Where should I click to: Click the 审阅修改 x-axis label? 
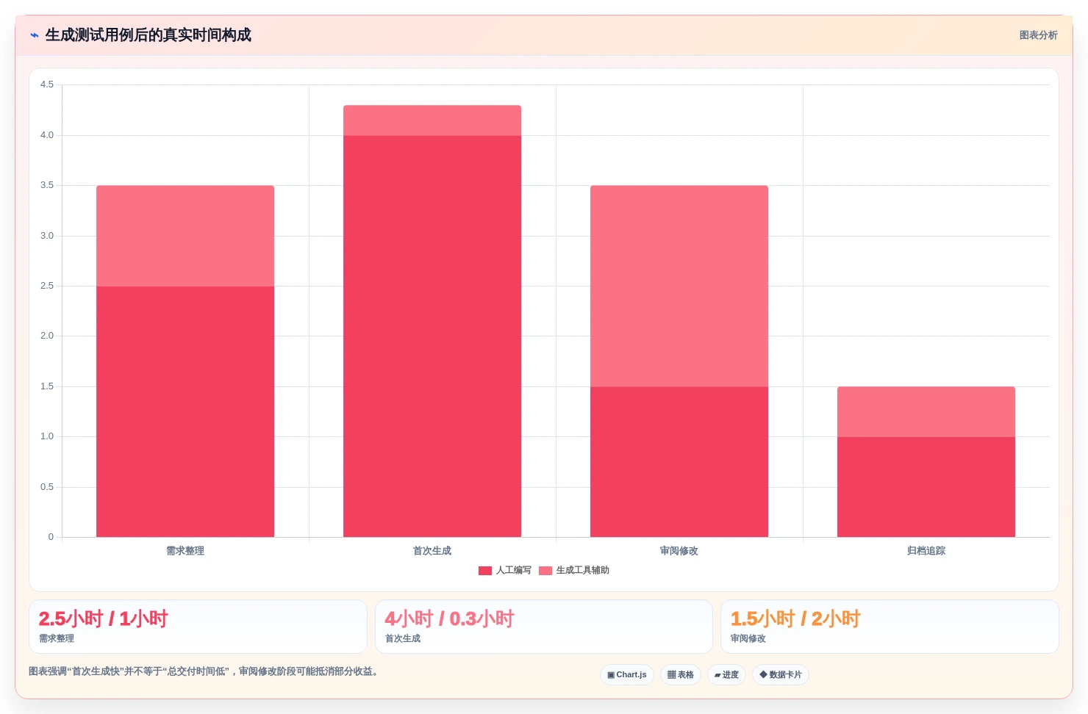(679, 551)
